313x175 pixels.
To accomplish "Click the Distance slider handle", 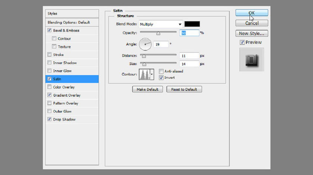I will (144, 56).
